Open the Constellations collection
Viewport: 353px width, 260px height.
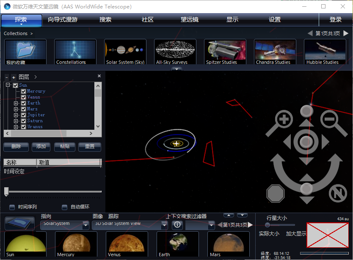click(x=75, y=52)
